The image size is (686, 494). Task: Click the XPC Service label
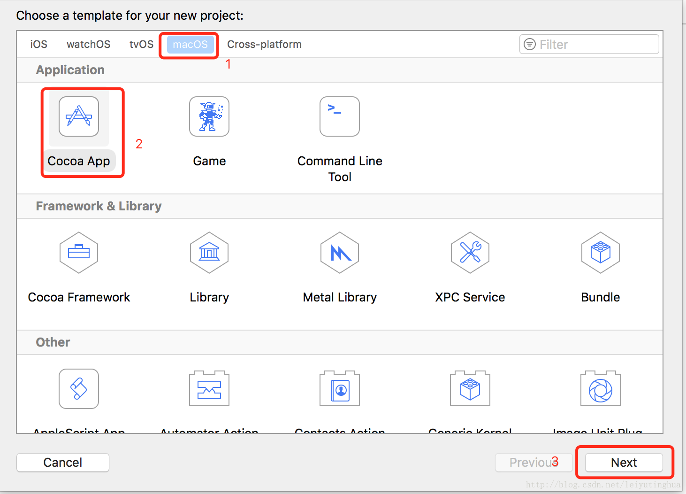point(470,297)
